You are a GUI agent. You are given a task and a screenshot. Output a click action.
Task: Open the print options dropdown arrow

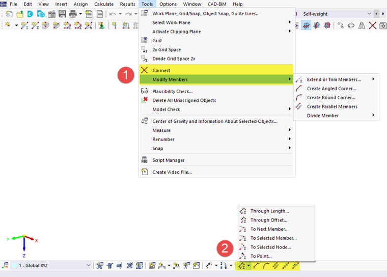pos(80,14)
